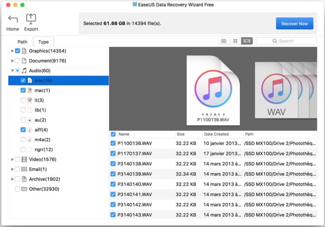Check the Video(1576) checkbox
This screenshot has height=227, width=325.
tap(18, 159)
